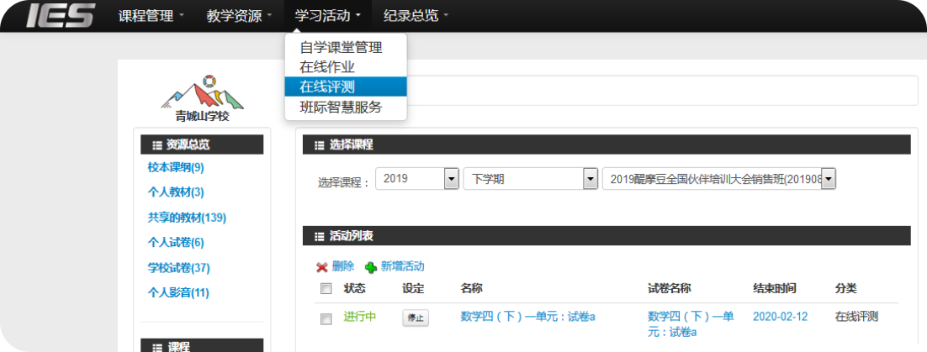
Task: Click the list icon beside 选择课程
Action: click(318, 145)
